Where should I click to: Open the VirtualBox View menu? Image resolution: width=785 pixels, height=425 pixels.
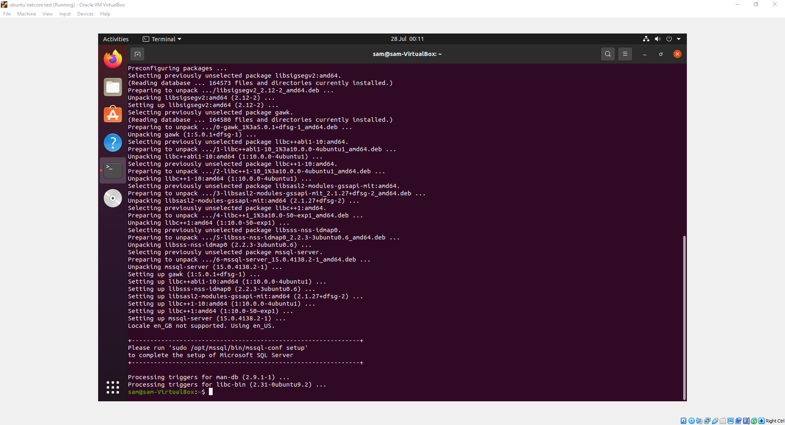[x=47, y=14]
